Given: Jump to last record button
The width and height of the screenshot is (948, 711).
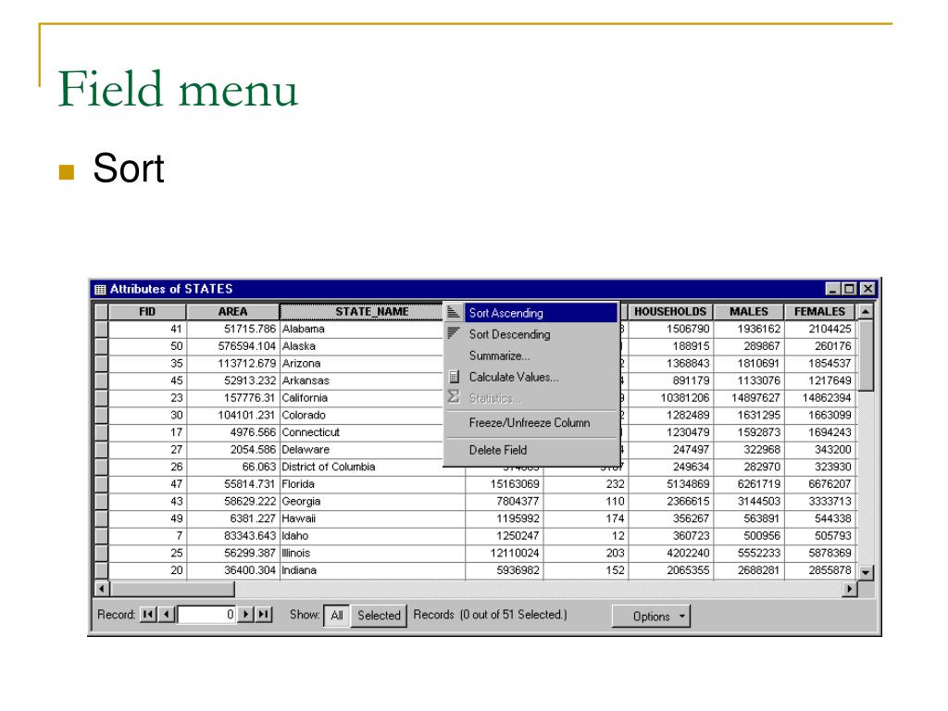Looking at the screenshot, I should pos(264,615).
